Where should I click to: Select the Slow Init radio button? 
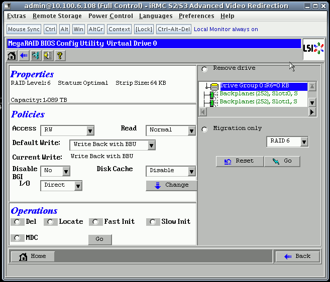tap(153, 222)
